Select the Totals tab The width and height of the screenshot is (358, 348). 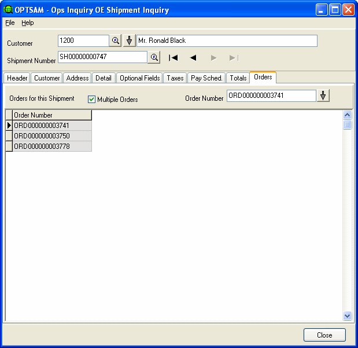[x=238, y=78]
